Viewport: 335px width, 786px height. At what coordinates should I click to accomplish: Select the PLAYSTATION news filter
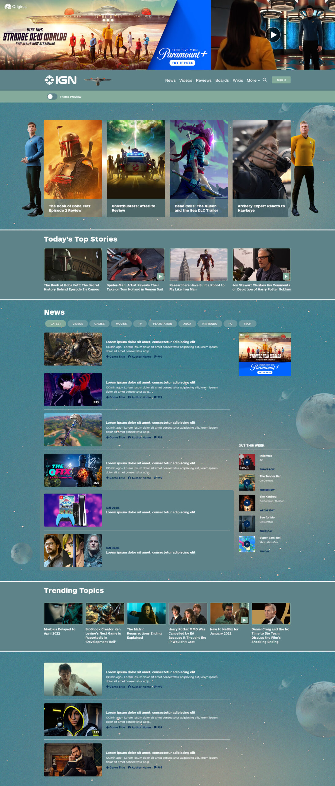163,324
